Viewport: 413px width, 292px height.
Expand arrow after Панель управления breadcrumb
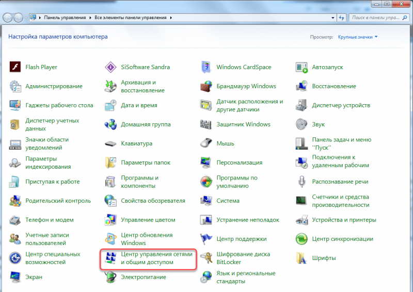coord(90,18)
